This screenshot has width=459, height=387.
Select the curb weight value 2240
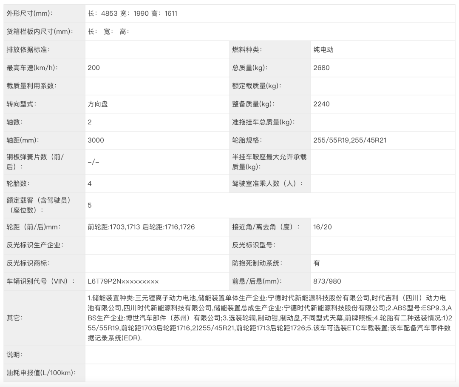click(x=322, y=104)
